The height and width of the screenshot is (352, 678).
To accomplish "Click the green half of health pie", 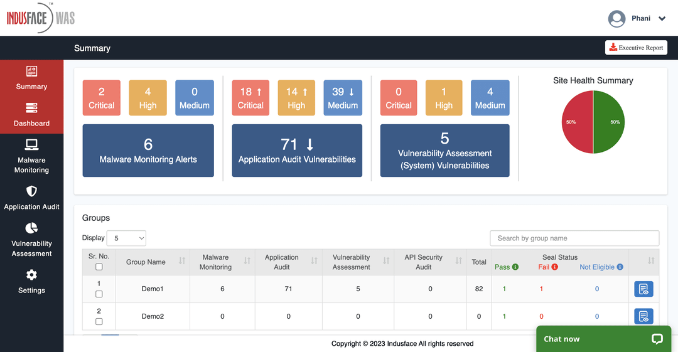I will tap(609, 122).
